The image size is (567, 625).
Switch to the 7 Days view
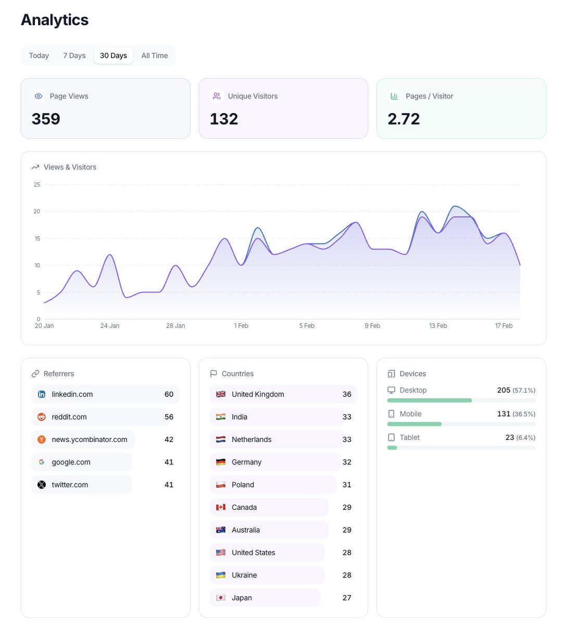point(74,55)
